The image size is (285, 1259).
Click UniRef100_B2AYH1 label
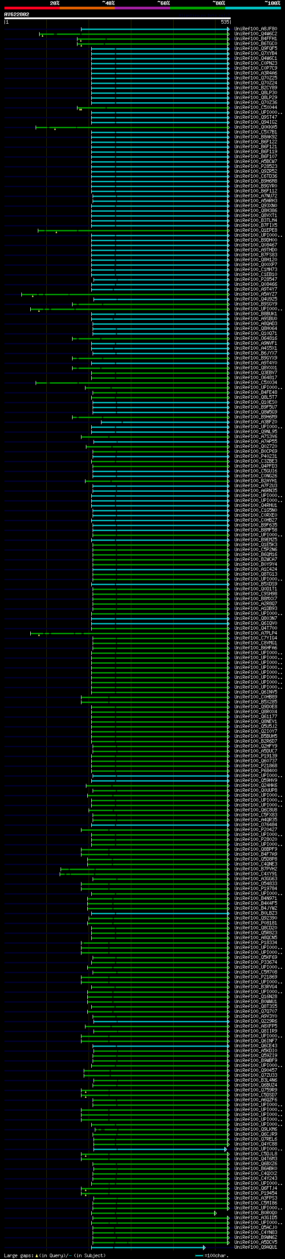point(256,481)
